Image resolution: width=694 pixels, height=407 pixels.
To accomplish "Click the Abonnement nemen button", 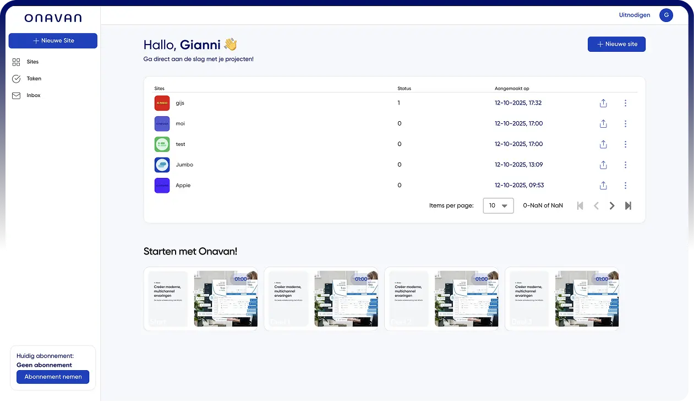I will (53, 377).
